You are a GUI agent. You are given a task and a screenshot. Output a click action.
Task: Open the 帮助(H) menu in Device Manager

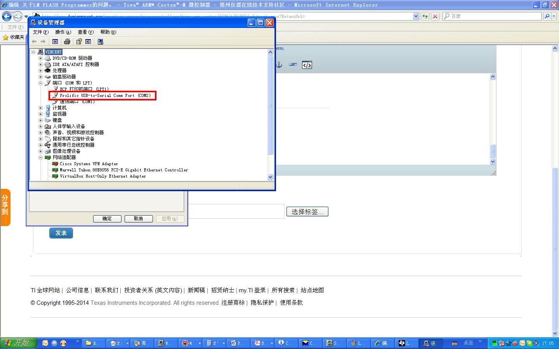(108, 32)
